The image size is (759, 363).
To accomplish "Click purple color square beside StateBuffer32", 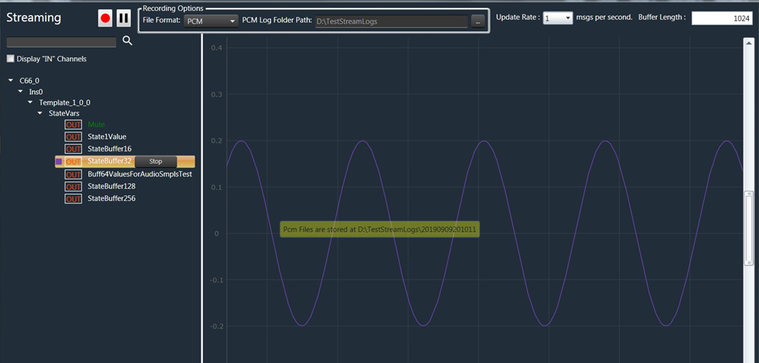I will pos(59,161).
